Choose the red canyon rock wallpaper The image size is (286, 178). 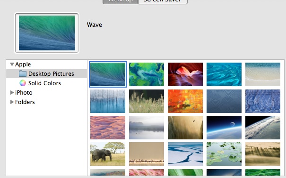click(185, 74)
